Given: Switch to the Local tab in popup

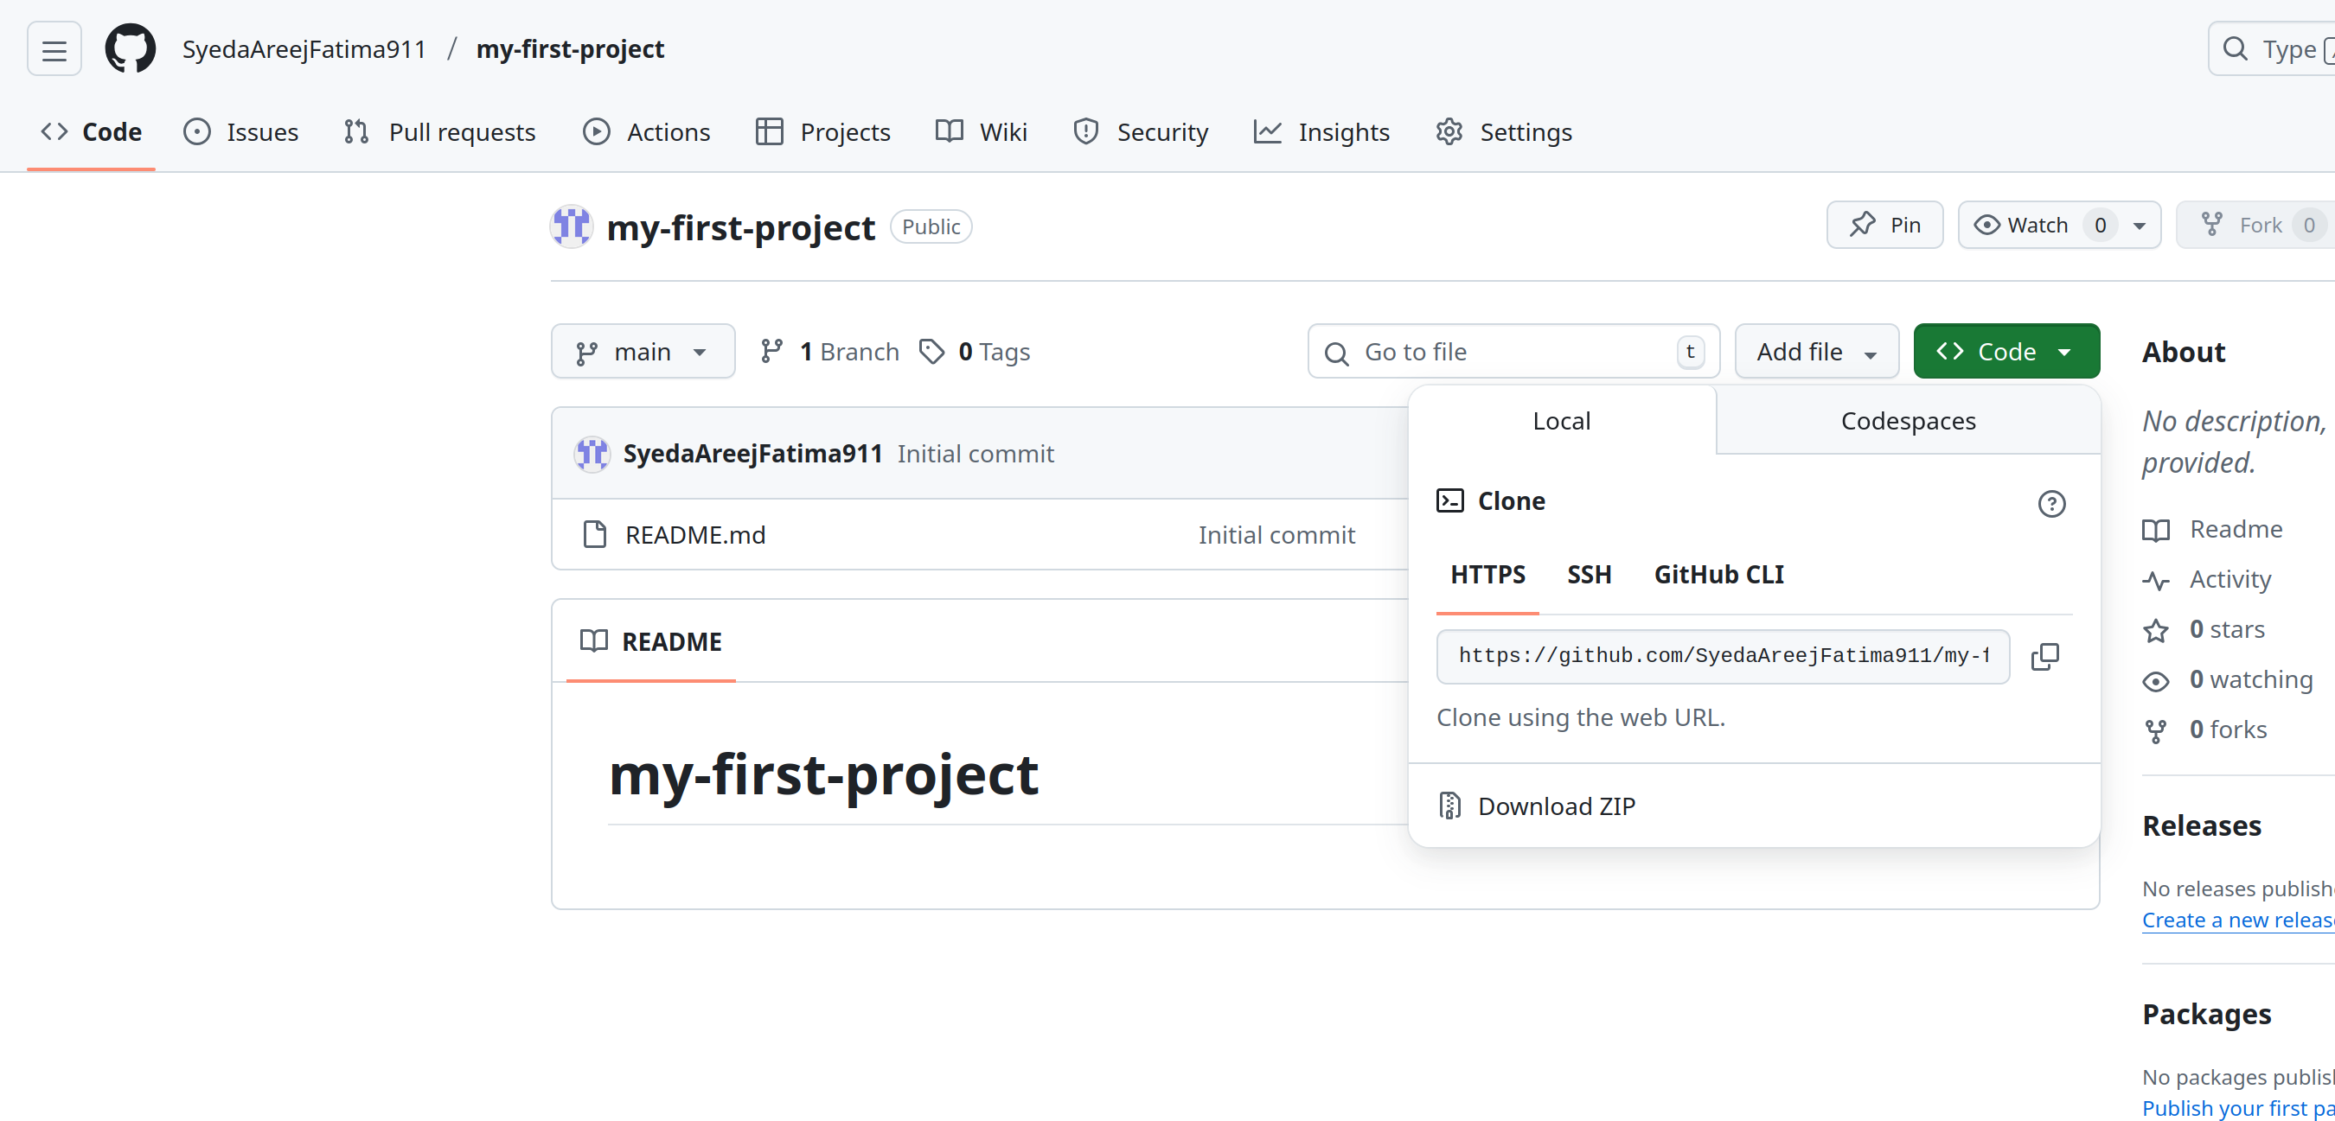Looking at the screenshot, I should 1562,422.
